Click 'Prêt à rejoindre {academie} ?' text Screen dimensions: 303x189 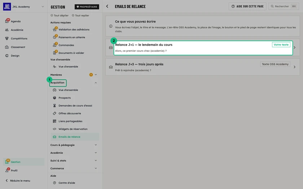coord(133,71)
